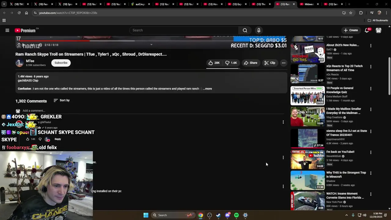Open options for 'xQc Reacts to Top 20' video

pos(371,67)
